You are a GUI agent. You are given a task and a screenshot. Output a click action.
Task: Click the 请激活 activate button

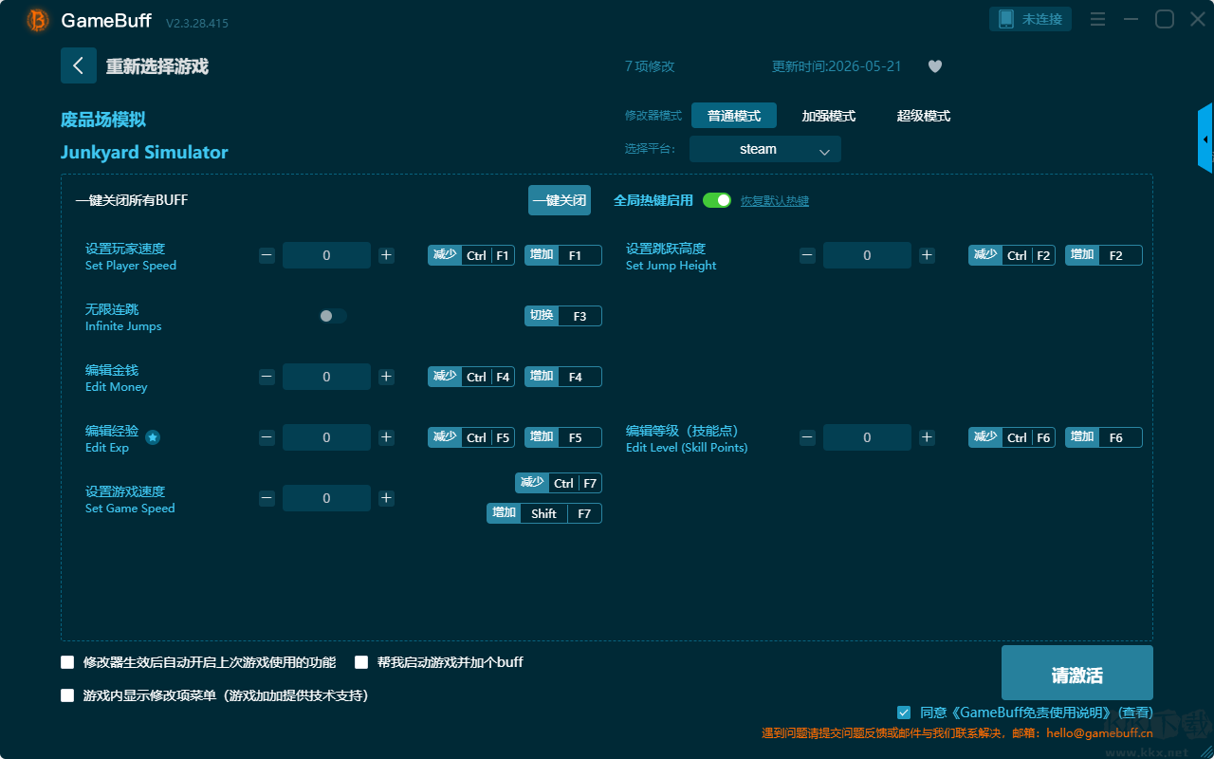(1077, 673)
